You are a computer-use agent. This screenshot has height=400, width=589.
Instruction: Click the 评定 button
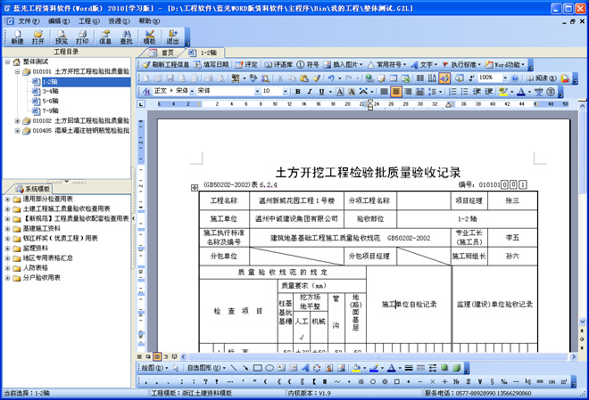(x=246, y=65)
